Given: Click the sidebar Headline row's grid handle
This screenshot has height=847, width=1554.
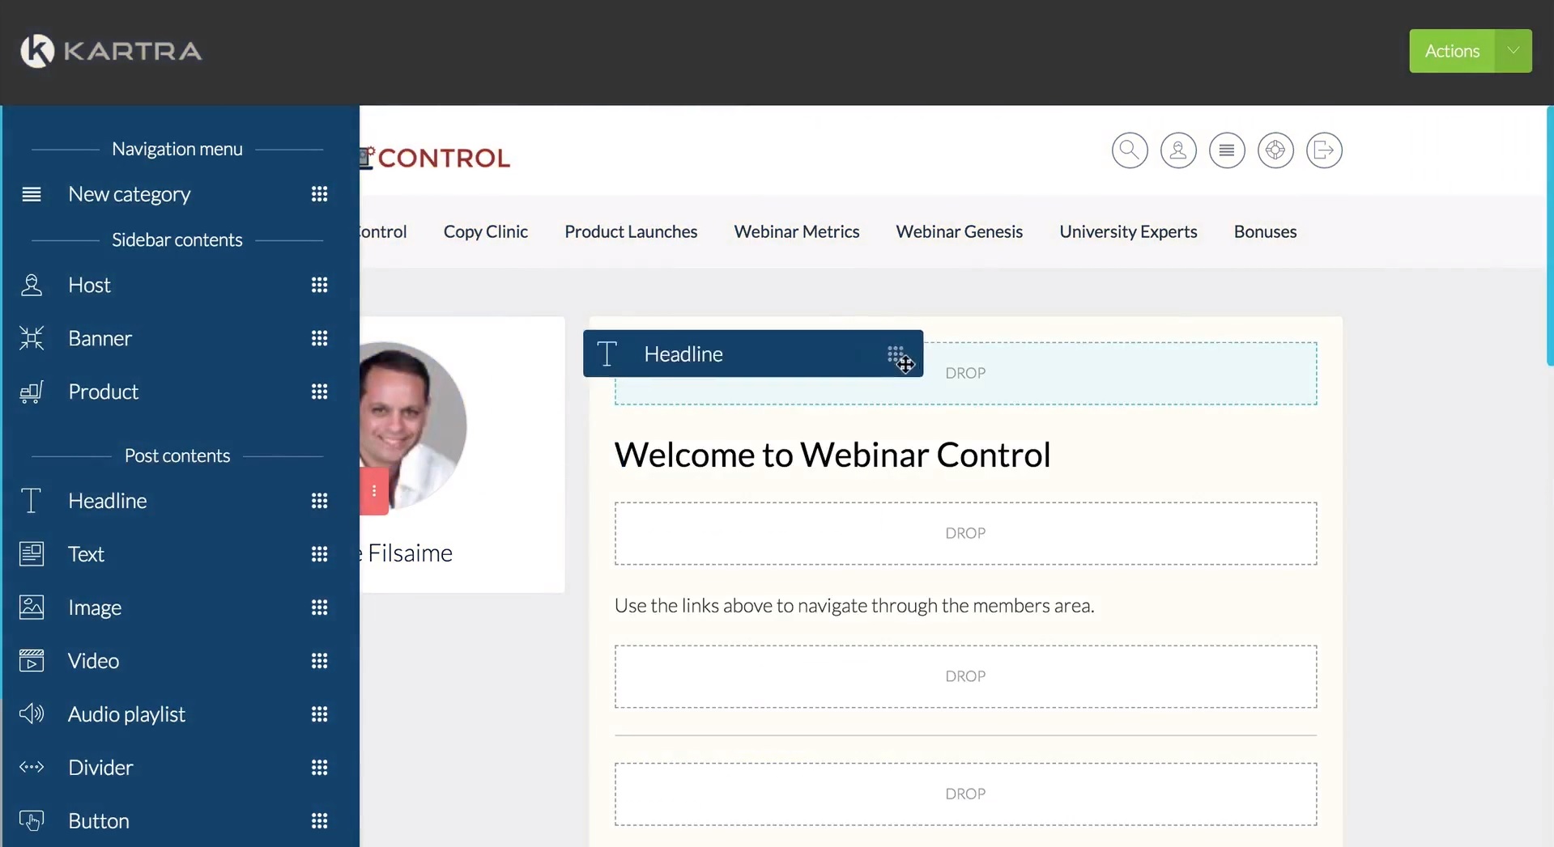Looking at the screenshot, I should tap(320, 501).
